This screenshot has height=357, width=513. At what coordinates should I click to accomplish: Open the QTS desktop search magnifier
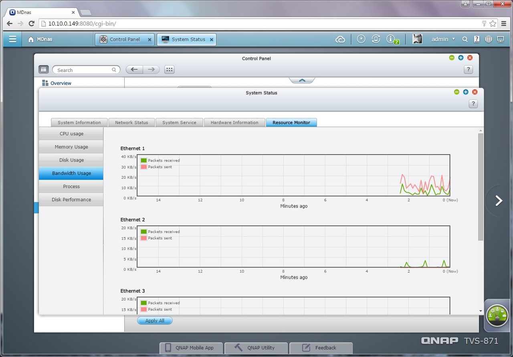465,39
